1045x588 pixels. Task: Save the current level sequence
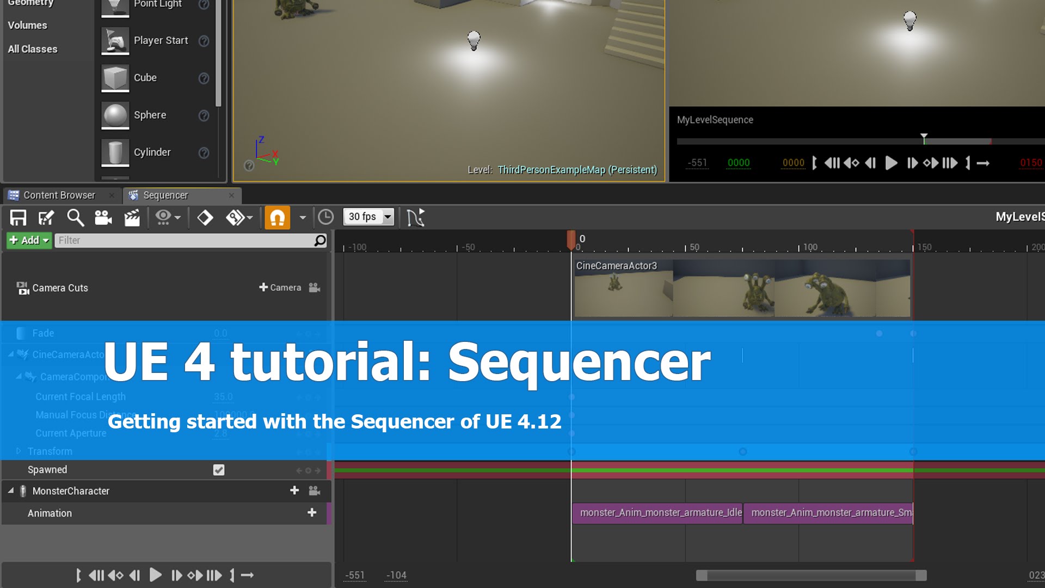click(18, 218)
